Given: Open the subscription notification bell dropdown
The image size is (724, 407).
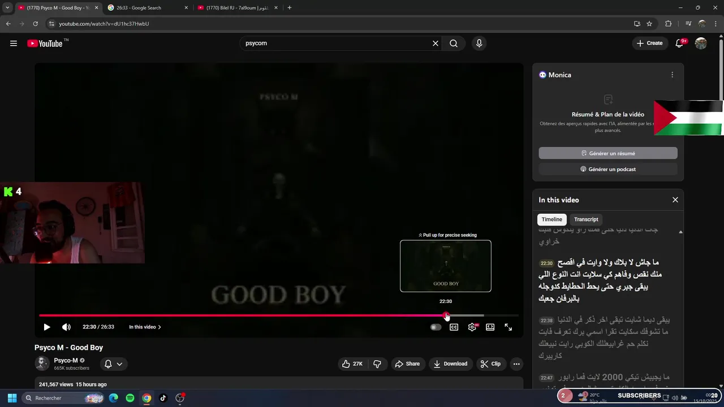Looking at the screenshot, I should pos(114,364).
